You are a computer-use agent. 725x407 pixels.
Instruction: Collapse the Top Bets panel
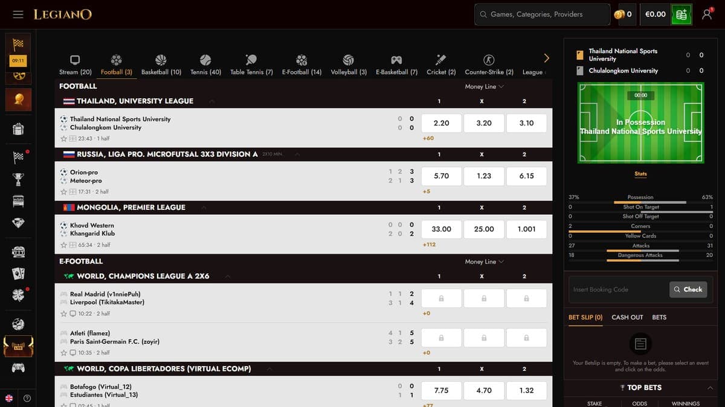pos(710,388)
